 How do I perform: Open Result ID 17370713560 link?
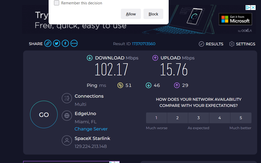(x=143, y=44)
